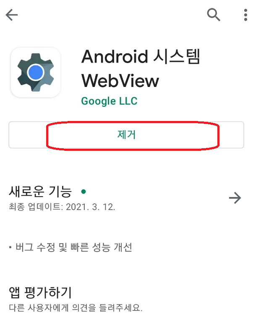Tap the 제거 uninstall button
Screen dimensions: 261x318
tap(126, 135)
